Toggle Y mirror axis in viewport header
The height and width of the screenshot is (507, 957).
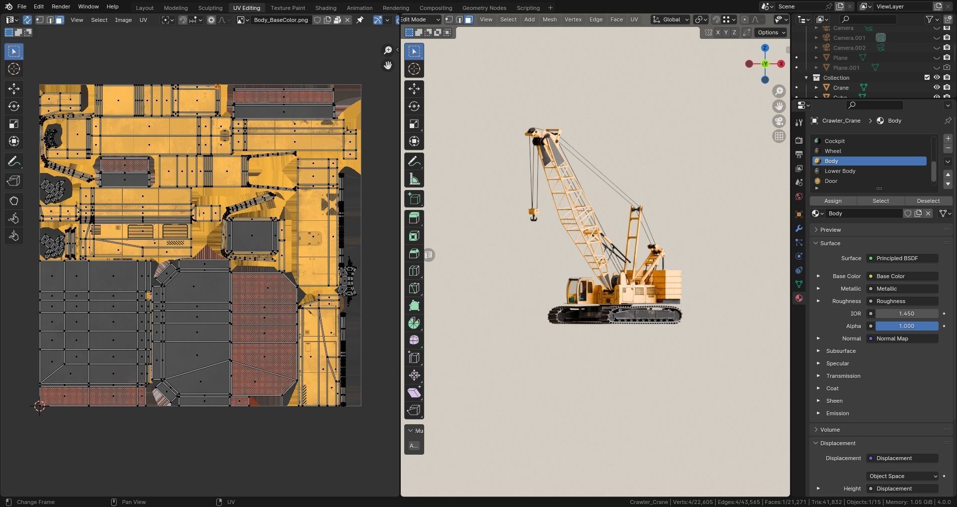coord(726,32)
